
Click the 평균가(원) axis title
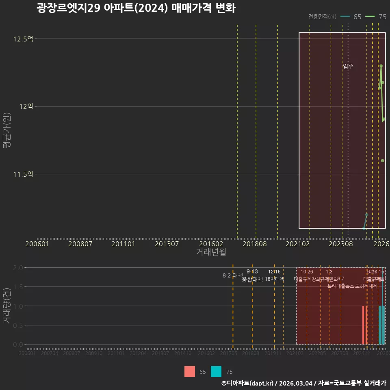(7, 130)
